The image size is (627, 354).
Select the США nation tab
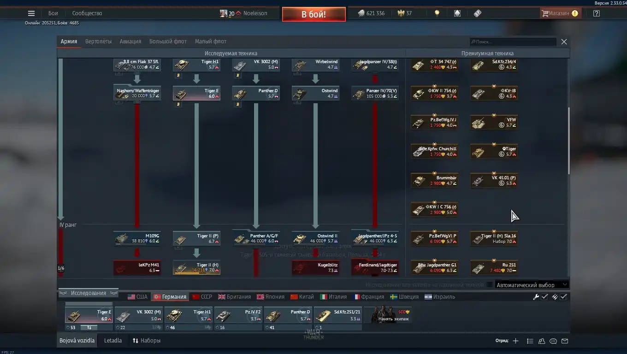click(138, 297)
